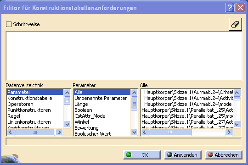Viewport: 248px width, 165px height.
Task: Click Parameter list vertical scrollbar thumb
Action: click(x=134, y=104)
